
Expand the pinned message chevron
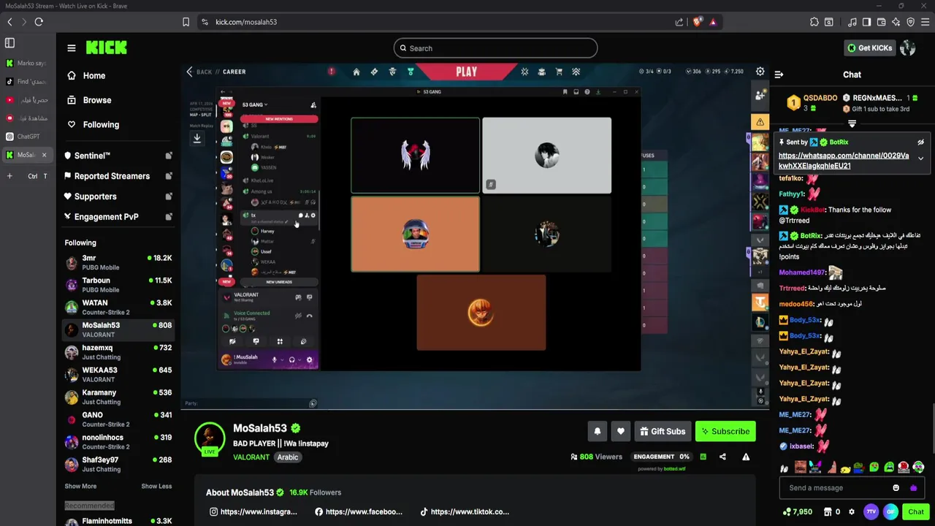point(920,159)
